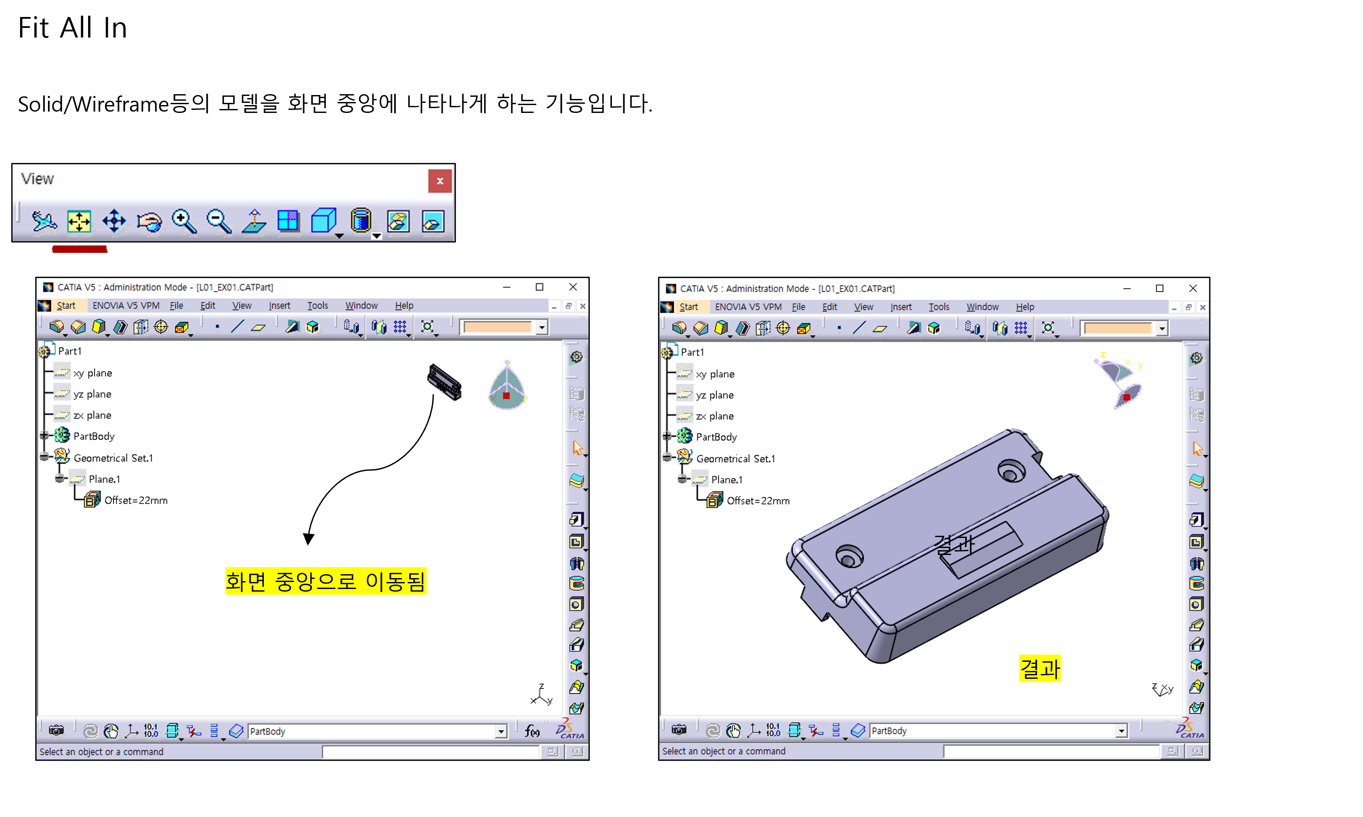Open the PartBody combo box in right window

1122,731
